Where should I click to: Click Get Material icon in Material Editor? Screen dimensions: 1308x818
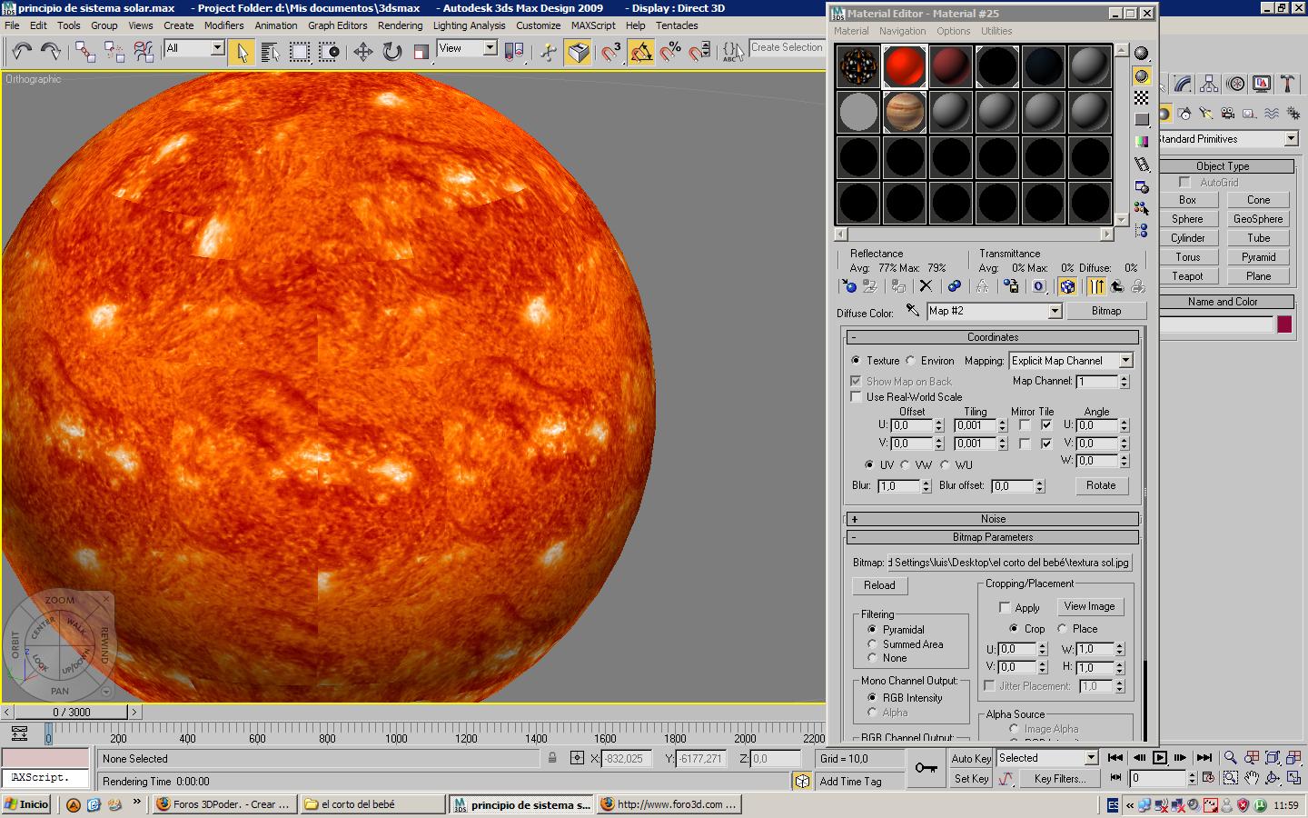click(848, 286)
